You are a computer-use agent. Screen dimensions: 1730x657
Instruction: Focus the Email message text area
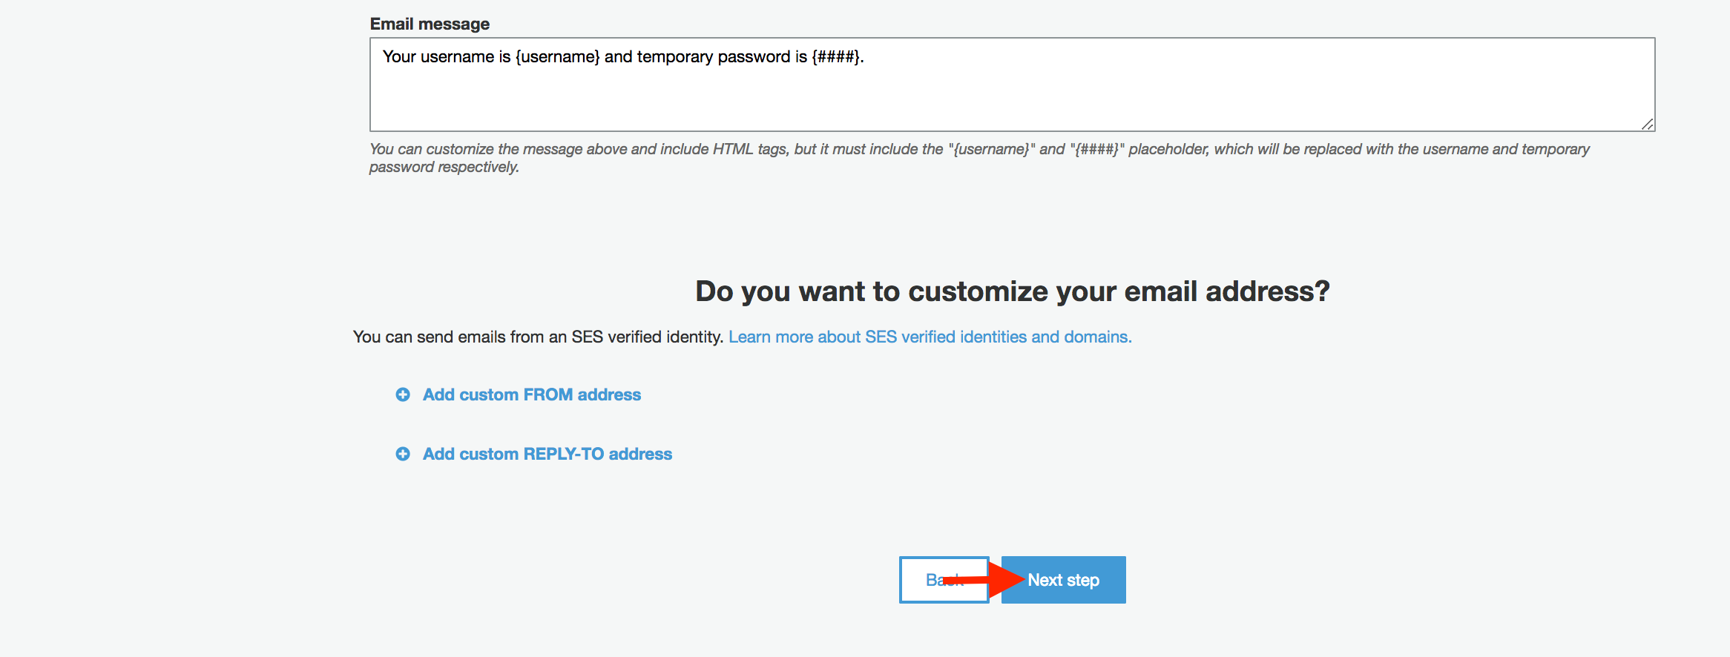1013,85
